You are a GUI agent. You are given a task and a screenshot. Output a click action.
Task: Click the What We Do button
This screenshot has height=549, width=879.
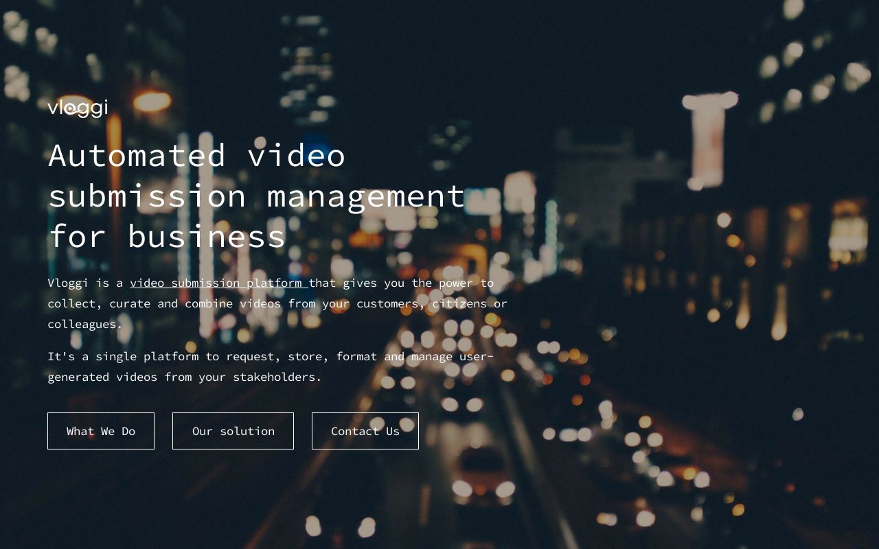click(x=101, y=431)
